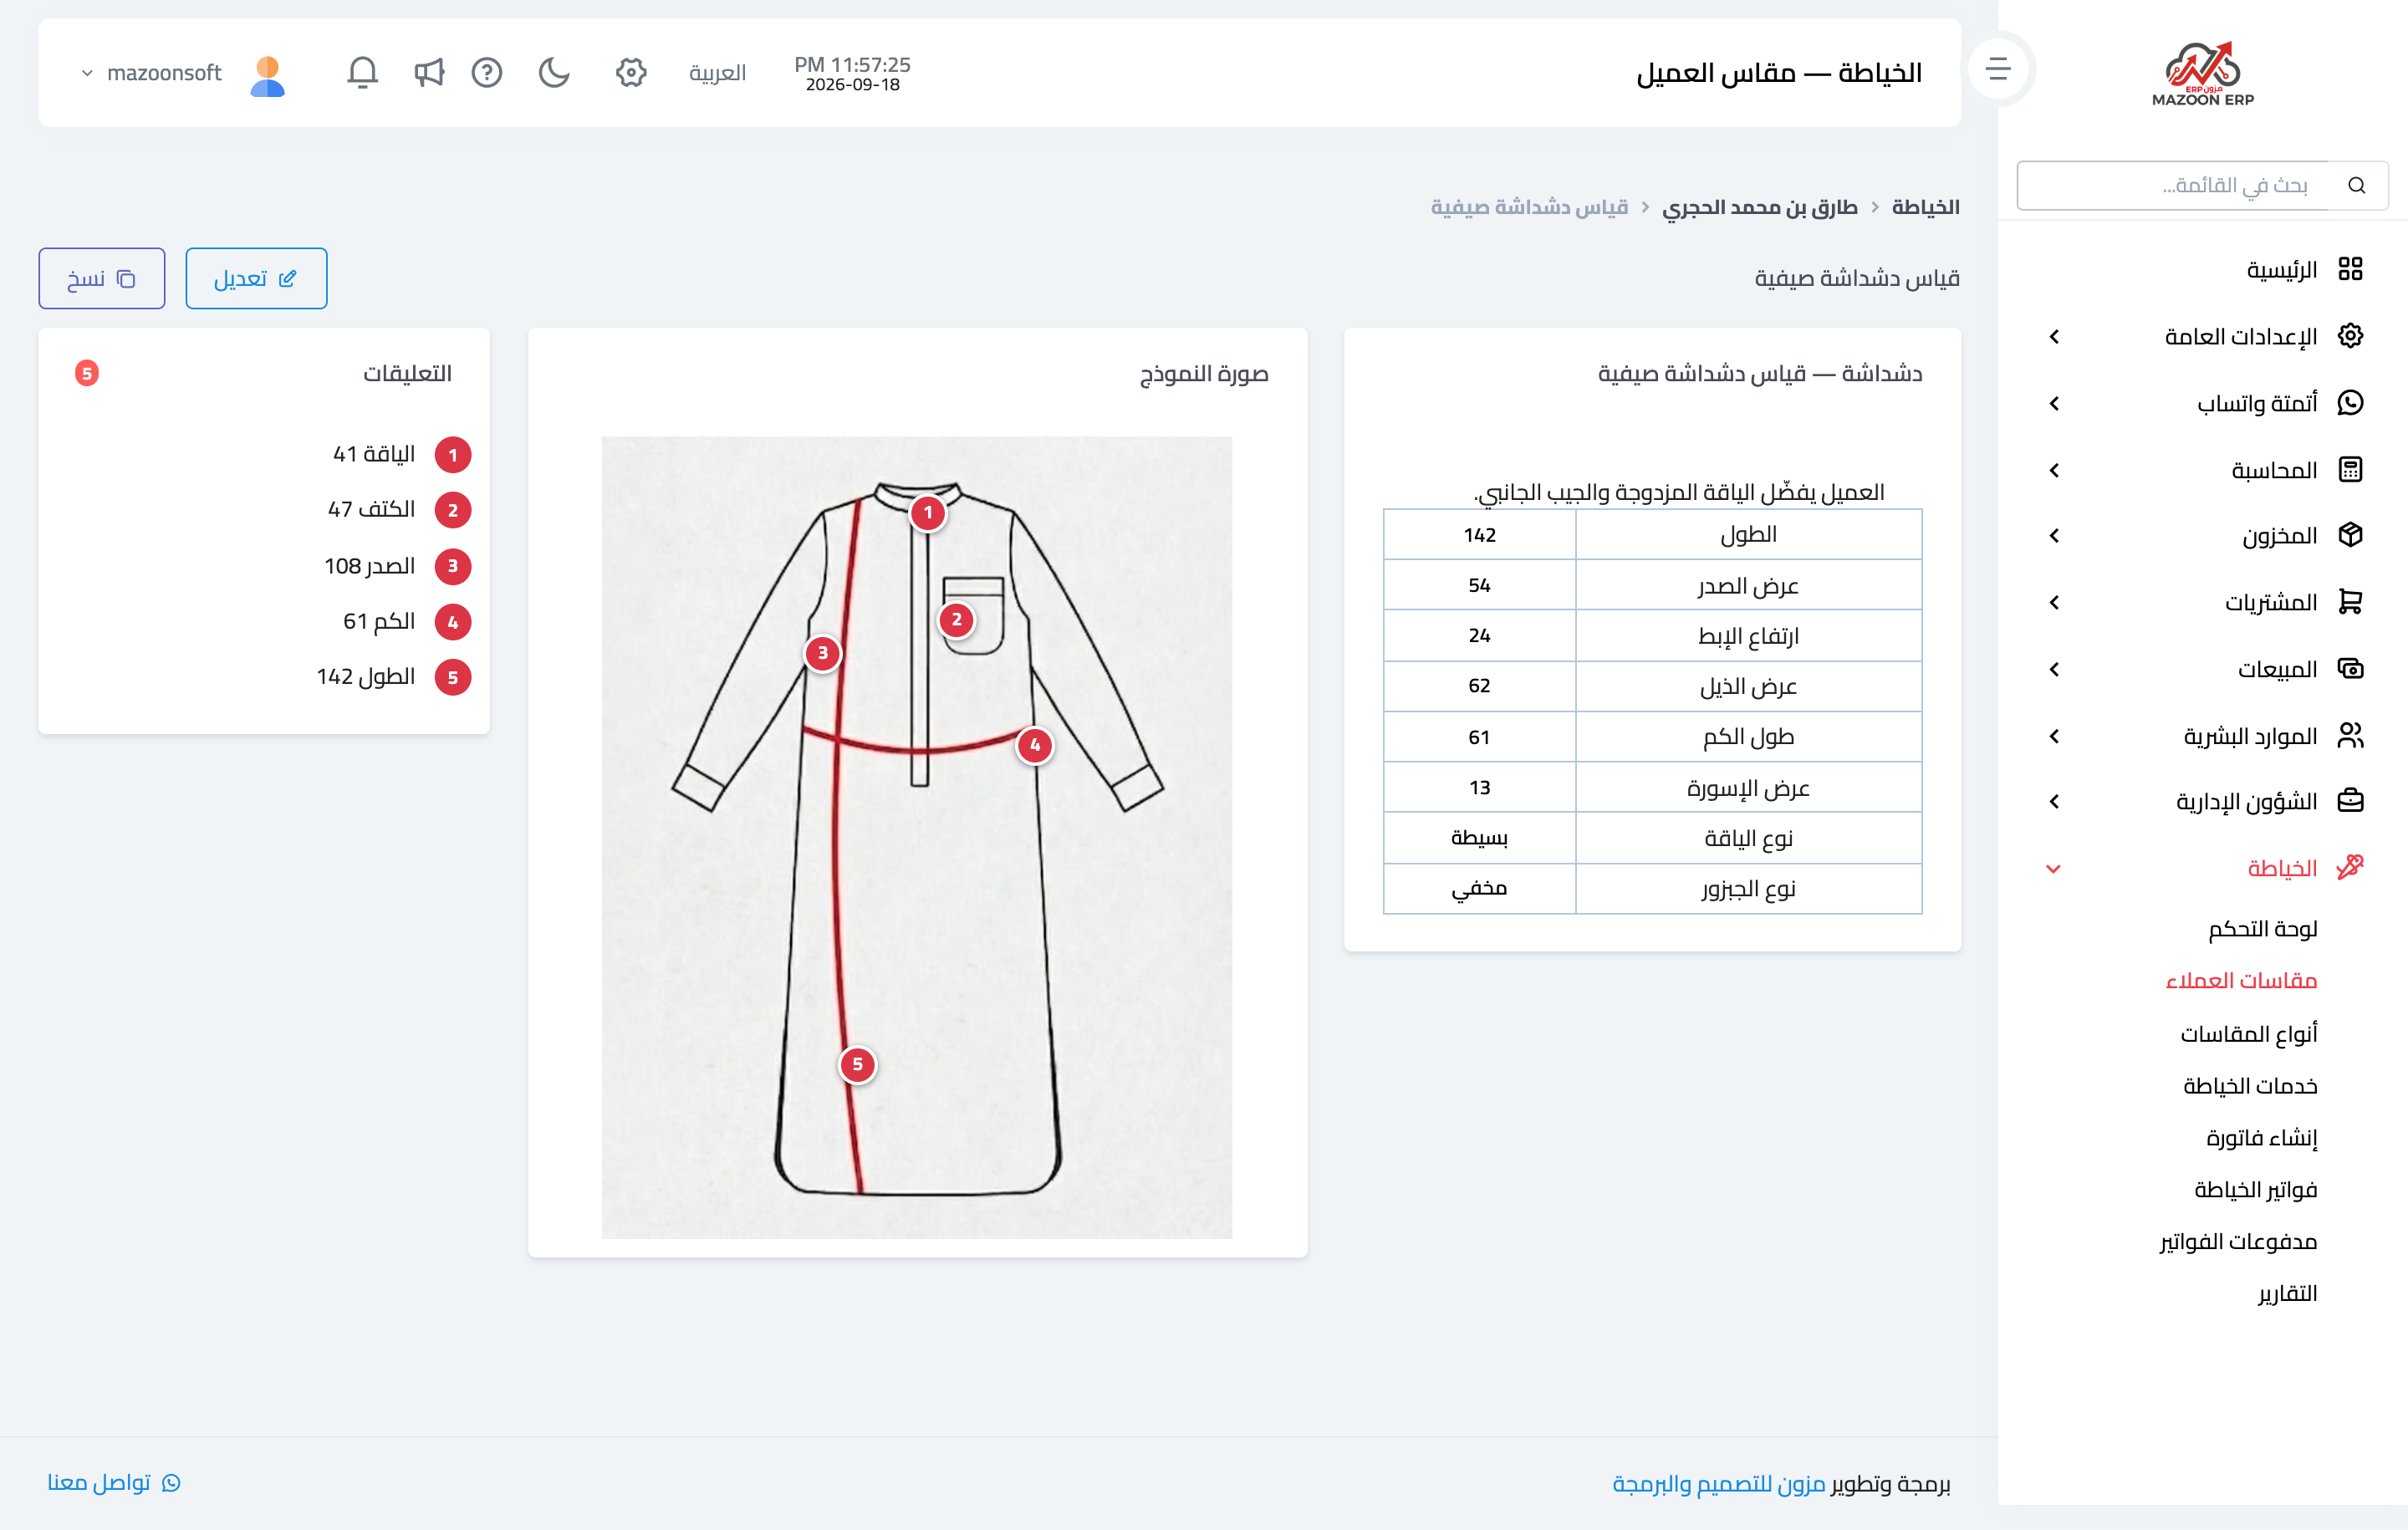The height and width of the screenshot is (1530, 2408).
Task: Click the الشؤون الإدارية briefcase icon
Action: 2351,801
